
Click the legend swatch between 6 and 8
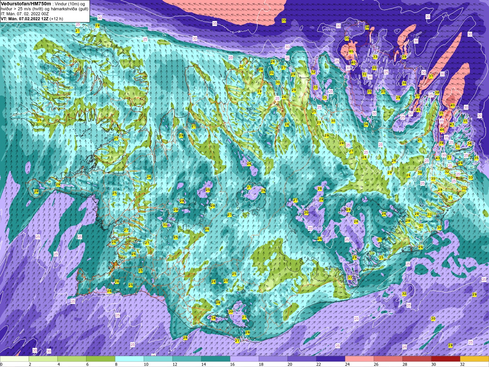tap(100, 359)
